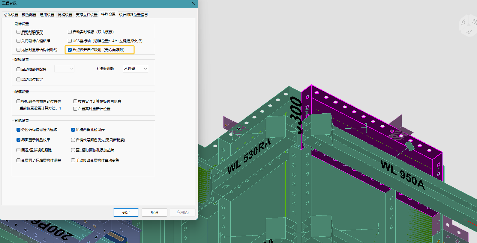Select the 背楞设置 tab
The image size is (477, 243).
pos(65,15)
